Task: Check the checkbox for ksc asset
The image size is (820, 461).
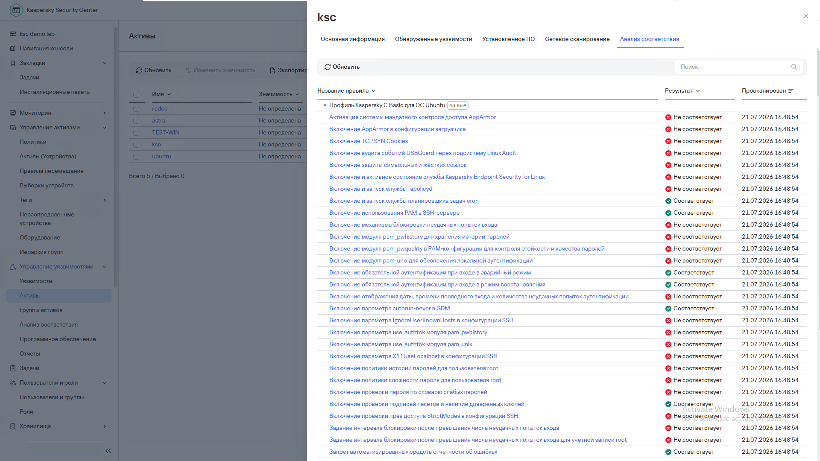Action: point(136,145)
